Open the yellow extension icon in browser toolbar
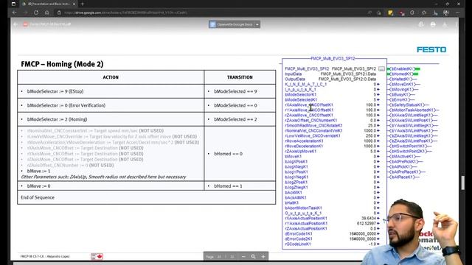This screenshot has height=265, width=472. tap(390, 13)
